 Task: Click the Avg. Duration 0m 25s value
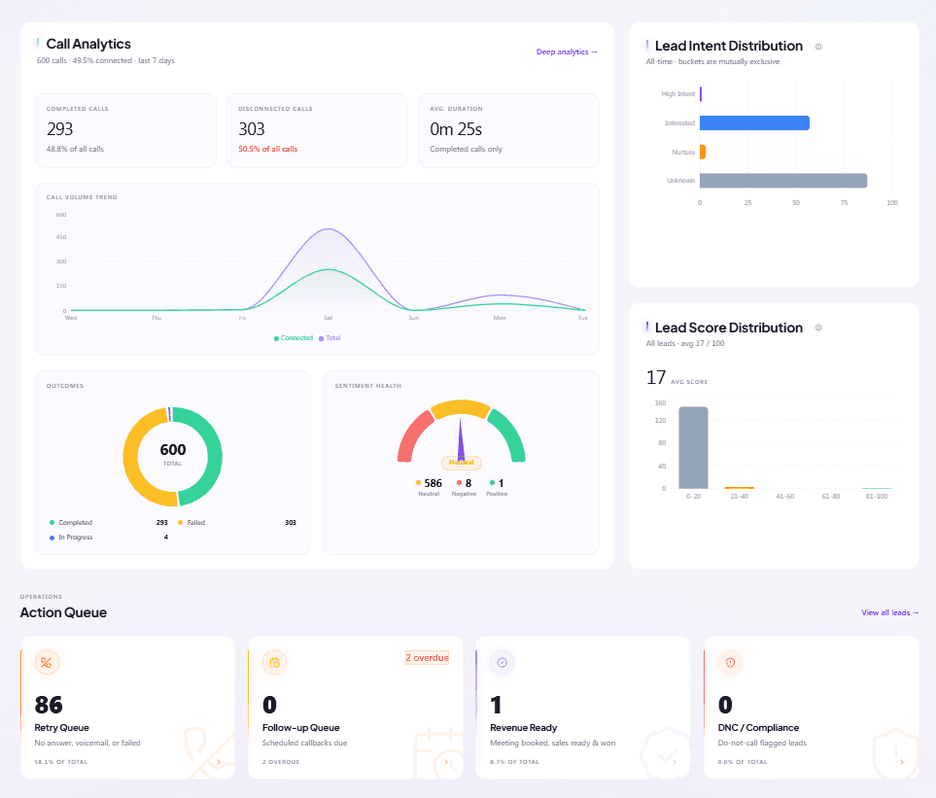(x=456, y=129)
